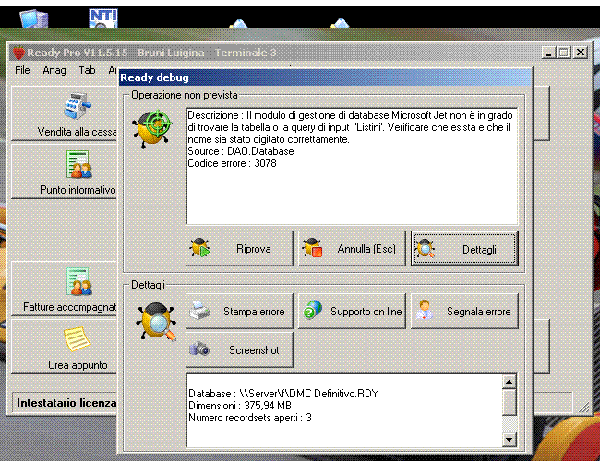Click the Riprova retry button
The width and height of the screenshot is (600, 461).
coord(239,248)
